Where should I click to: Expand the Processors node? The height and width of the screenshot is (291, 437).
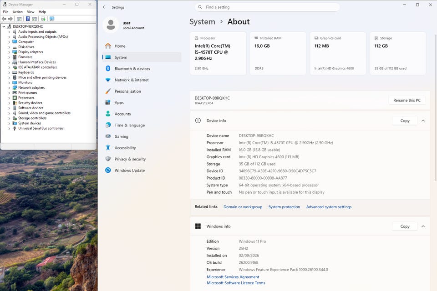point(9,98)
